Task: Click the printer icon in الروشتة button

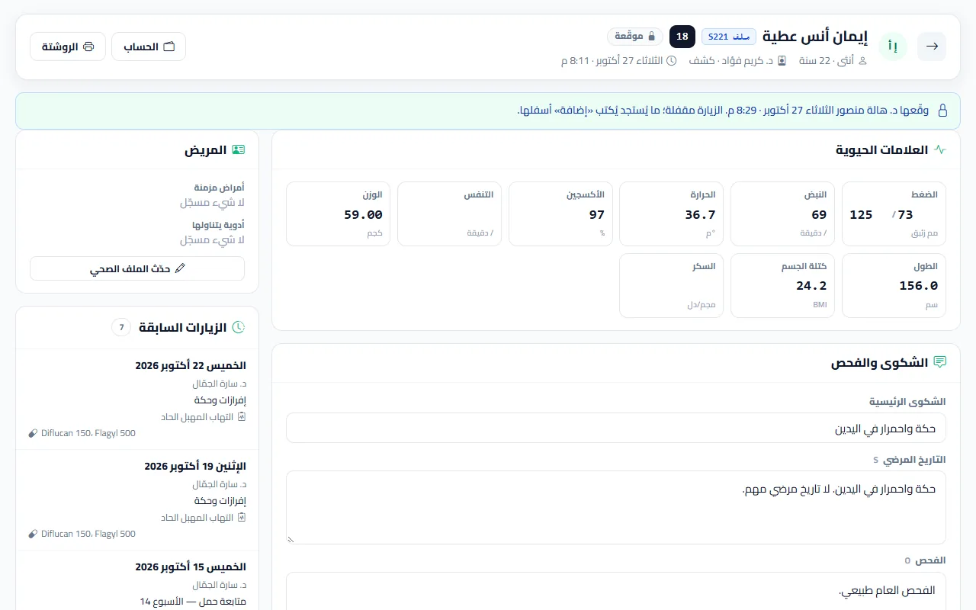Action: tap(88, 47)
